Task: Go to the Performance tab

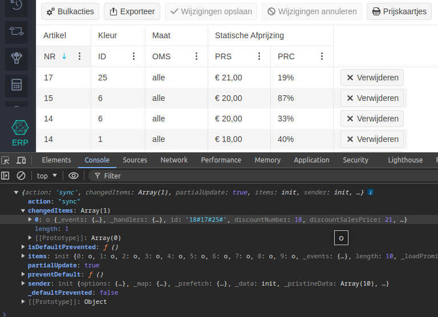Action: click(221, 160)
